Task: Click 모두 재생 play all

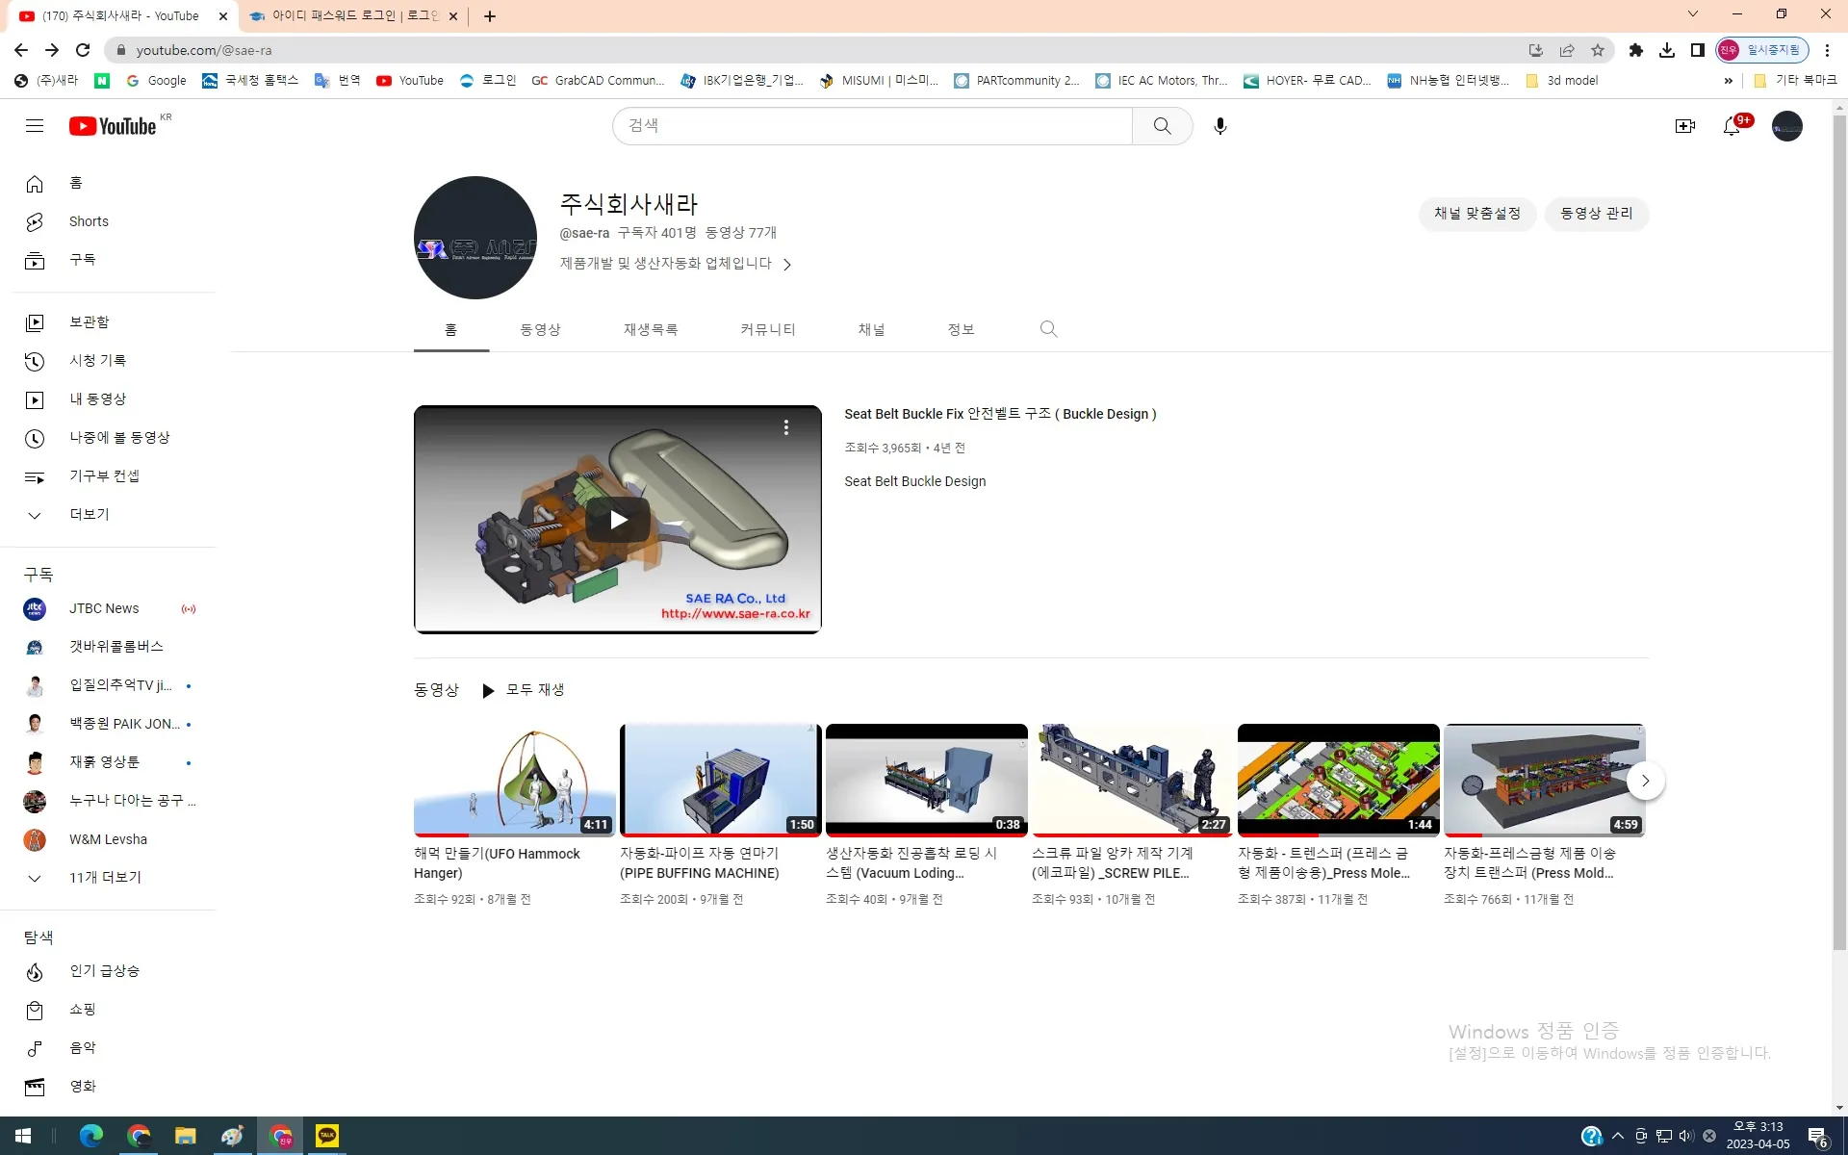Action: tap(523, 690)
